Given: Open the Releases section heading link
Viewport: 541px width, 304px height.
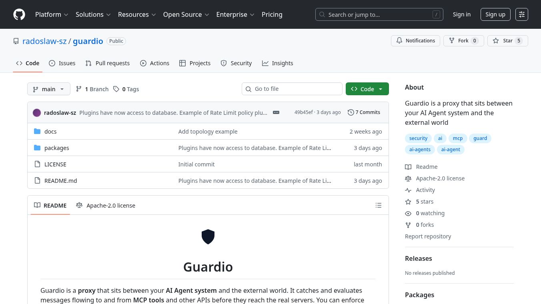Looking at the screenshot, I should (x=419, y=258).
